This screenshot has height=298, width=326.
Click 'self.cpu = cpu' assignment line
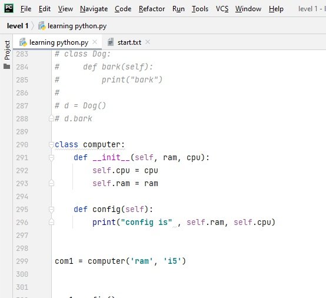(125, 170)
